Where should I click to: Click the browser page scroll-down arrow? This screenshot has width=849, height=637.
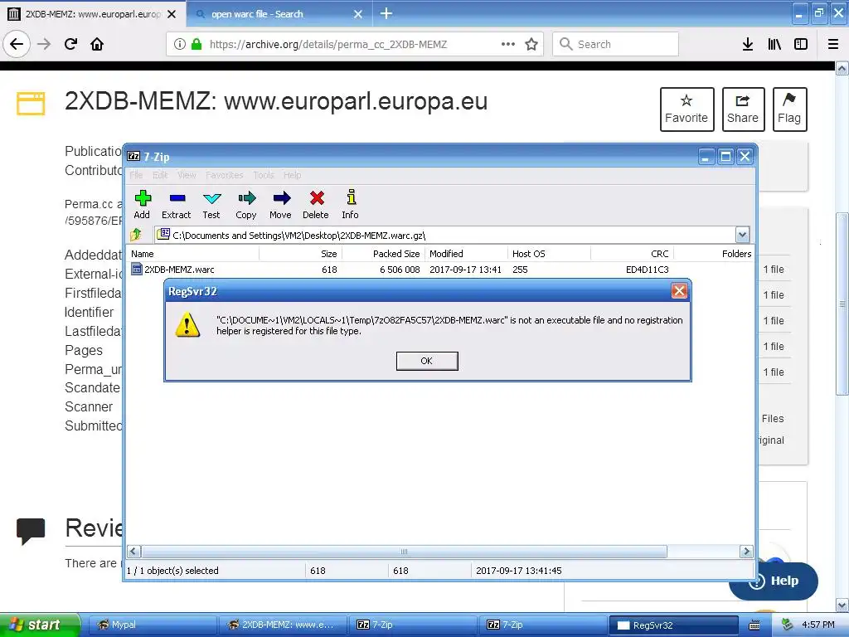pos(842,605)
